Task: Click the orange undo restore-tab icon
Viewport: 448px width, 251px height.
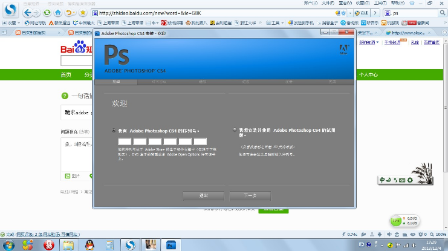Action: pyautogui.click(x=69, y=13)
